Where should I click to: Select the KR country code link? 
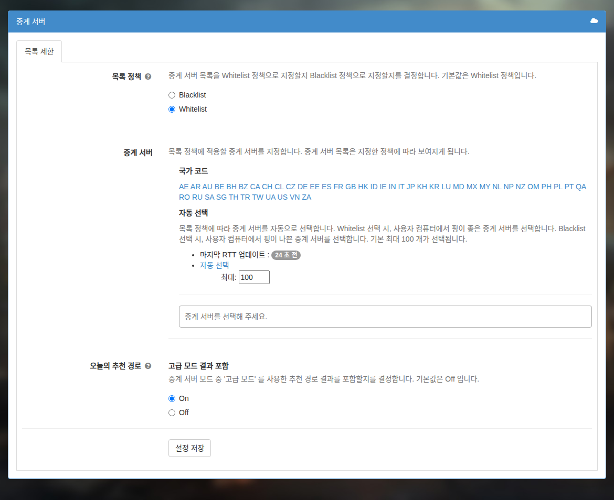pyautogui.click(x=434, y=187)
